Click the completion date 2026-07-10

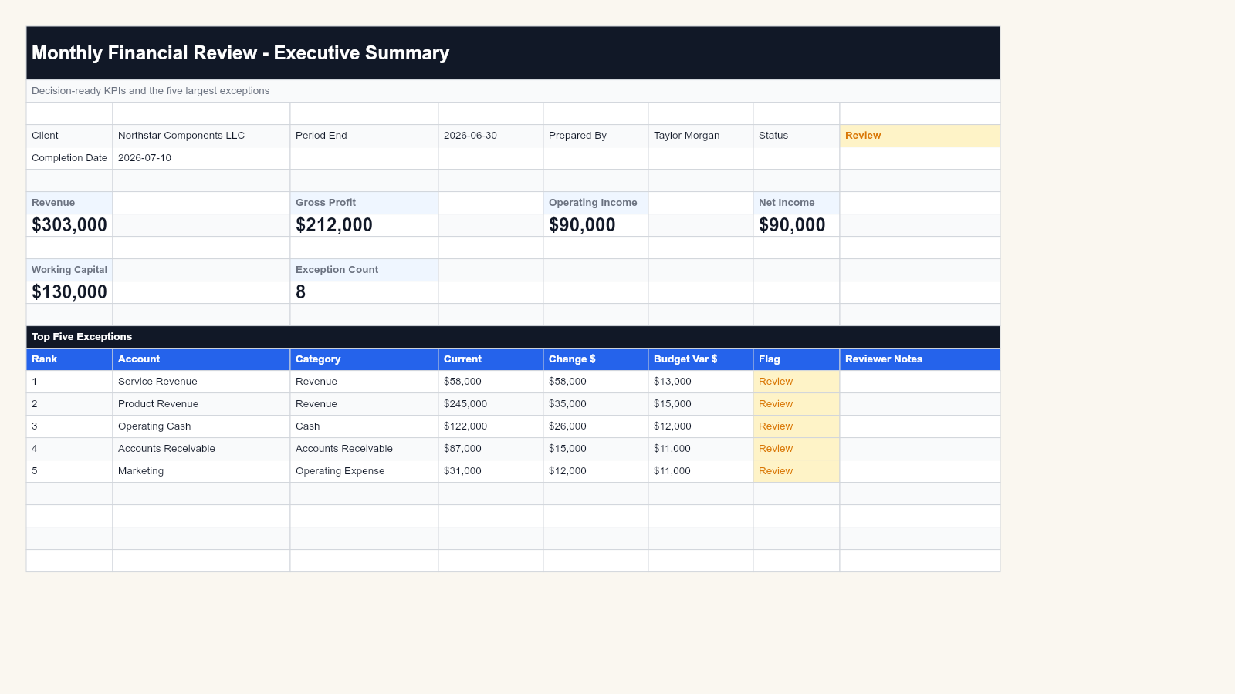(201, 158)
